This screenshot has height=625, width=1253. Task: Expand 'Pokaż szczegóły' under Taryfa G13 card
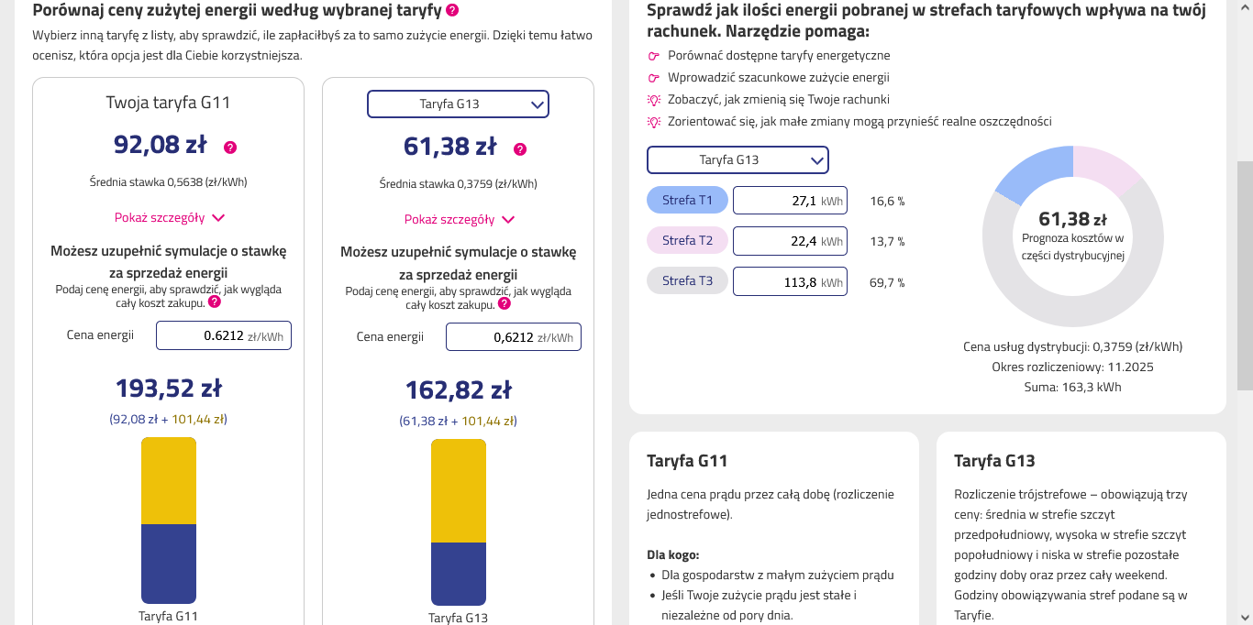tap(459, 220)
